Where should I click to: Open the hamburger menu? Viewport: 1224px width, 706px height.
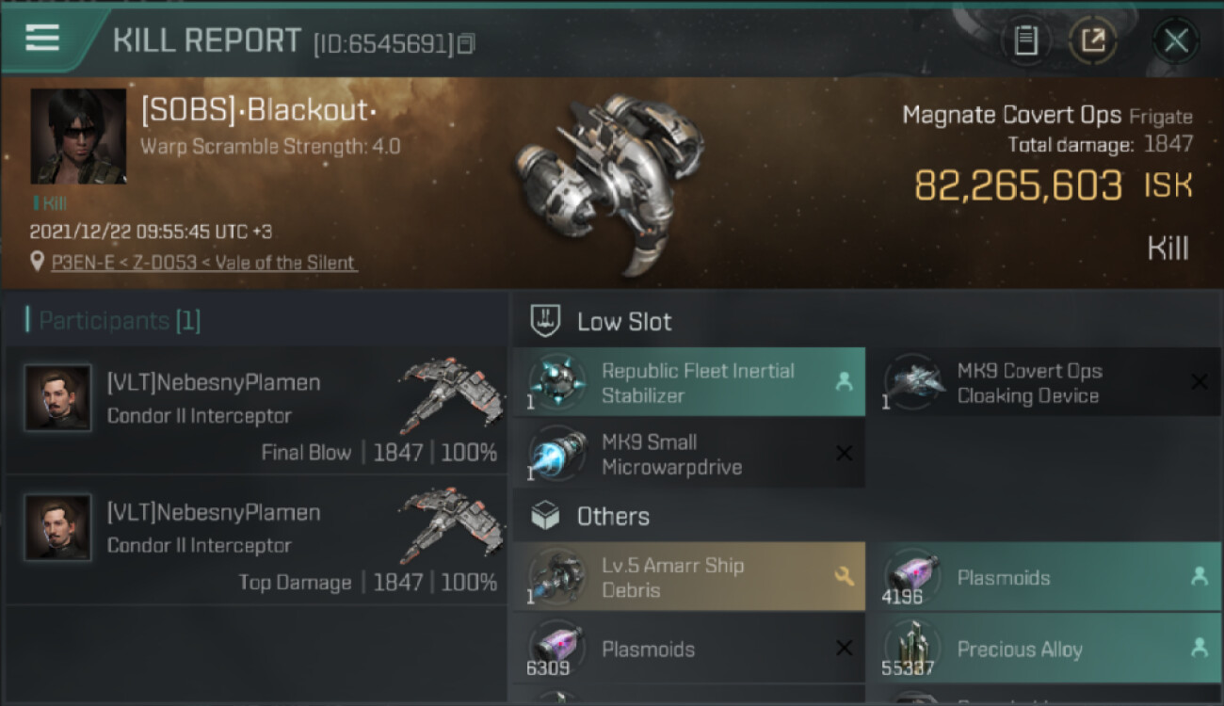pyautogui.click(x=42, y=38)
